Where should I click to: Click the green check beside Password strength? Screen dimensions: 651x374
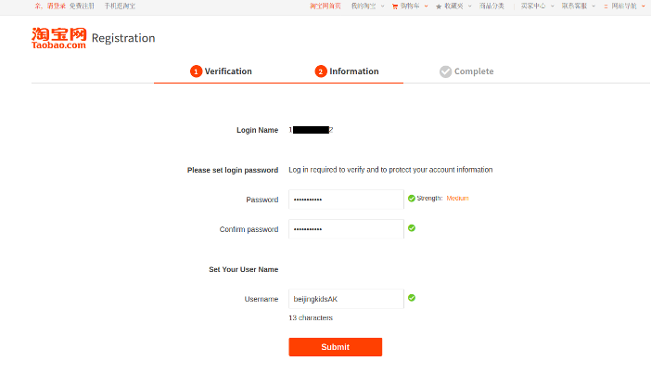412,199
